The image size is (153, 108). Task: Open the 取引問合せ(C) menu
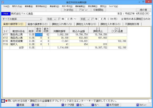[x=41, y=6]
